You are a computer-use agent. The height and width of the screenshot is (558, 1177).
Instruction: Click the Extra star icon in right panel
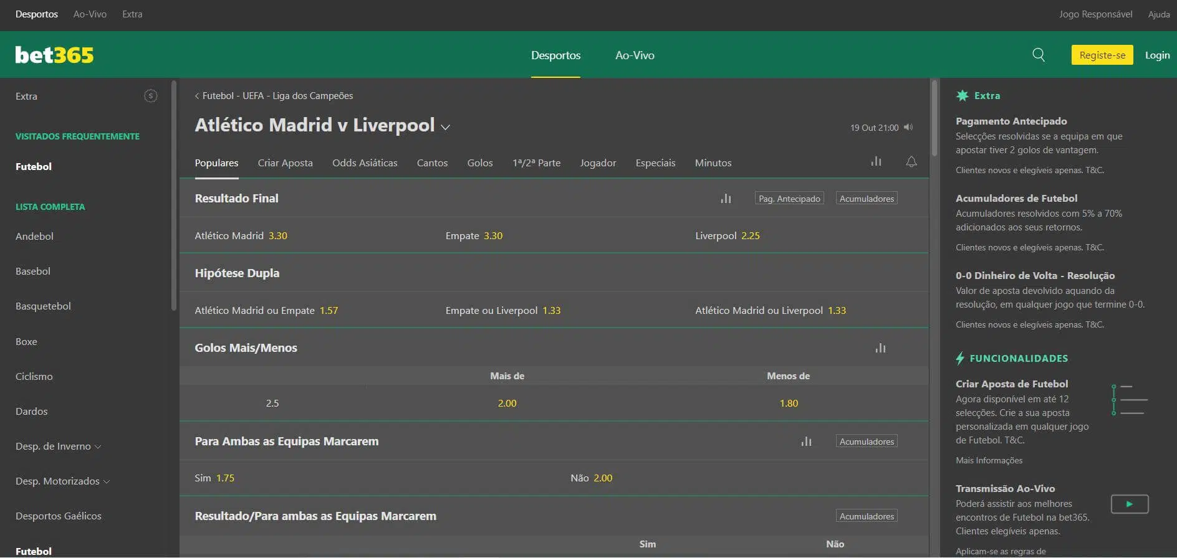tap(963, 95)
